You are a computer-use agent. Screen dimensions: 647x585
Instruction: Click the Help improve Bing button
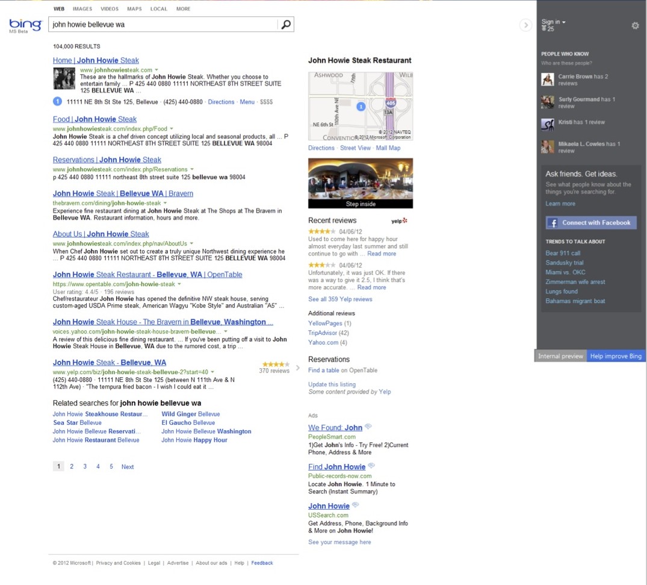616,356
